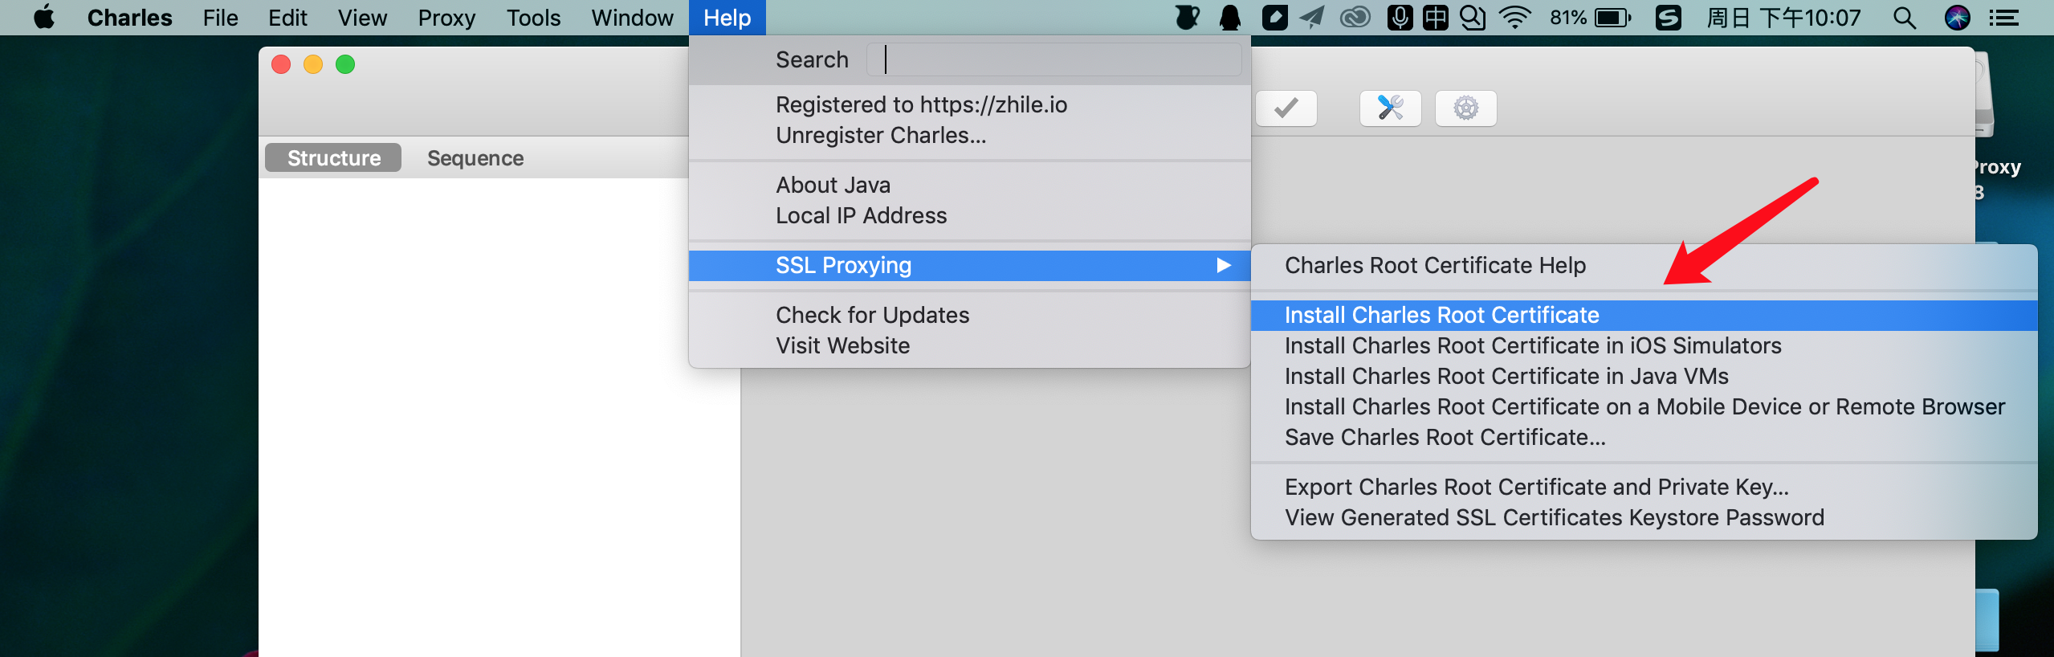Open the QQ penguin menu bar icon
This screenshot has width=2054, height=657.
click(x=1230, y=18)
